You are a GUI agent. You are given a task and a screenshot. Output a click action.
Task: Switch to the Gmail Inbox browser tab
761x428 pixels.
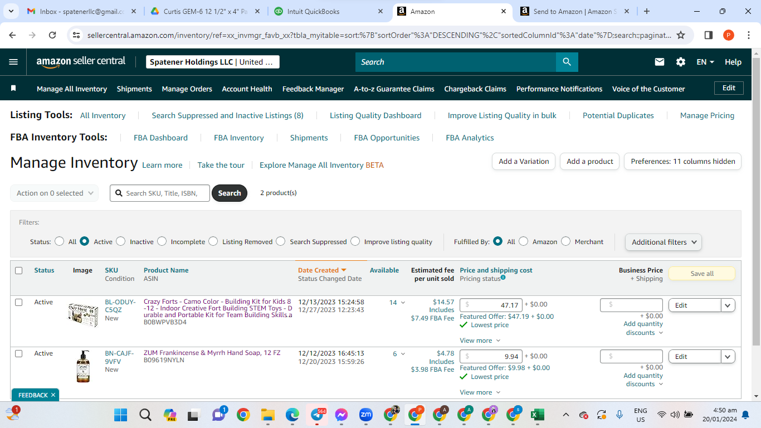click(81, 11)
